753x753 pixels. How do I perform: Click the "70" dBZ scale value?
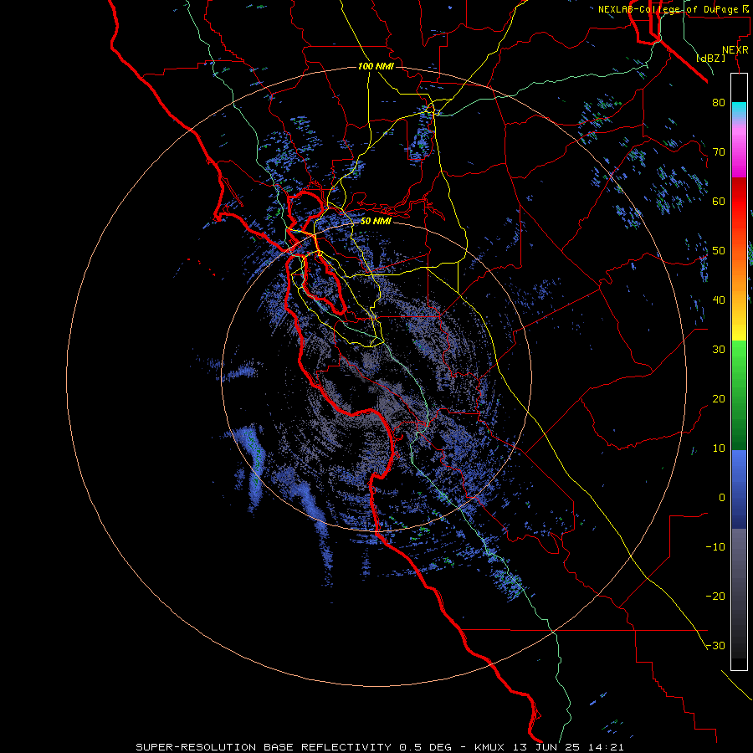coord(719,152)
